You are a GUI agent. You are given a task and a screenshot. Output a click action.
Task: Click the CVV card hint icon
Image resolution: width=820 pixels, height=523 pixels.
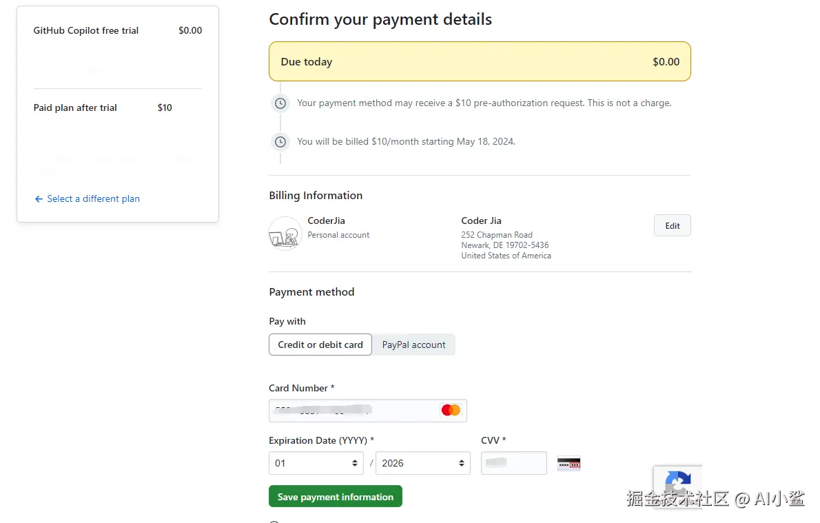pyautogui.click(x=568, y=464)
